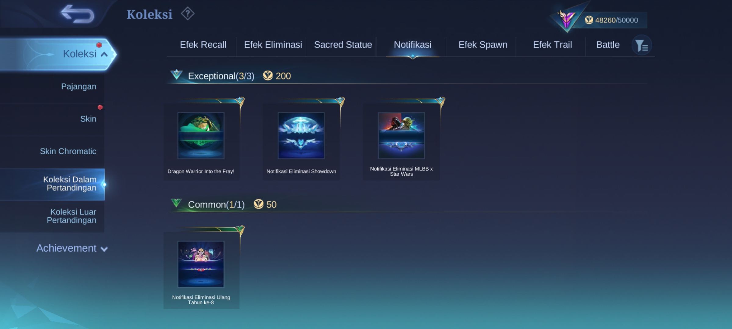Open the filter funnel icon
This screenshot has width=732, height=329.
coord(641,46)
